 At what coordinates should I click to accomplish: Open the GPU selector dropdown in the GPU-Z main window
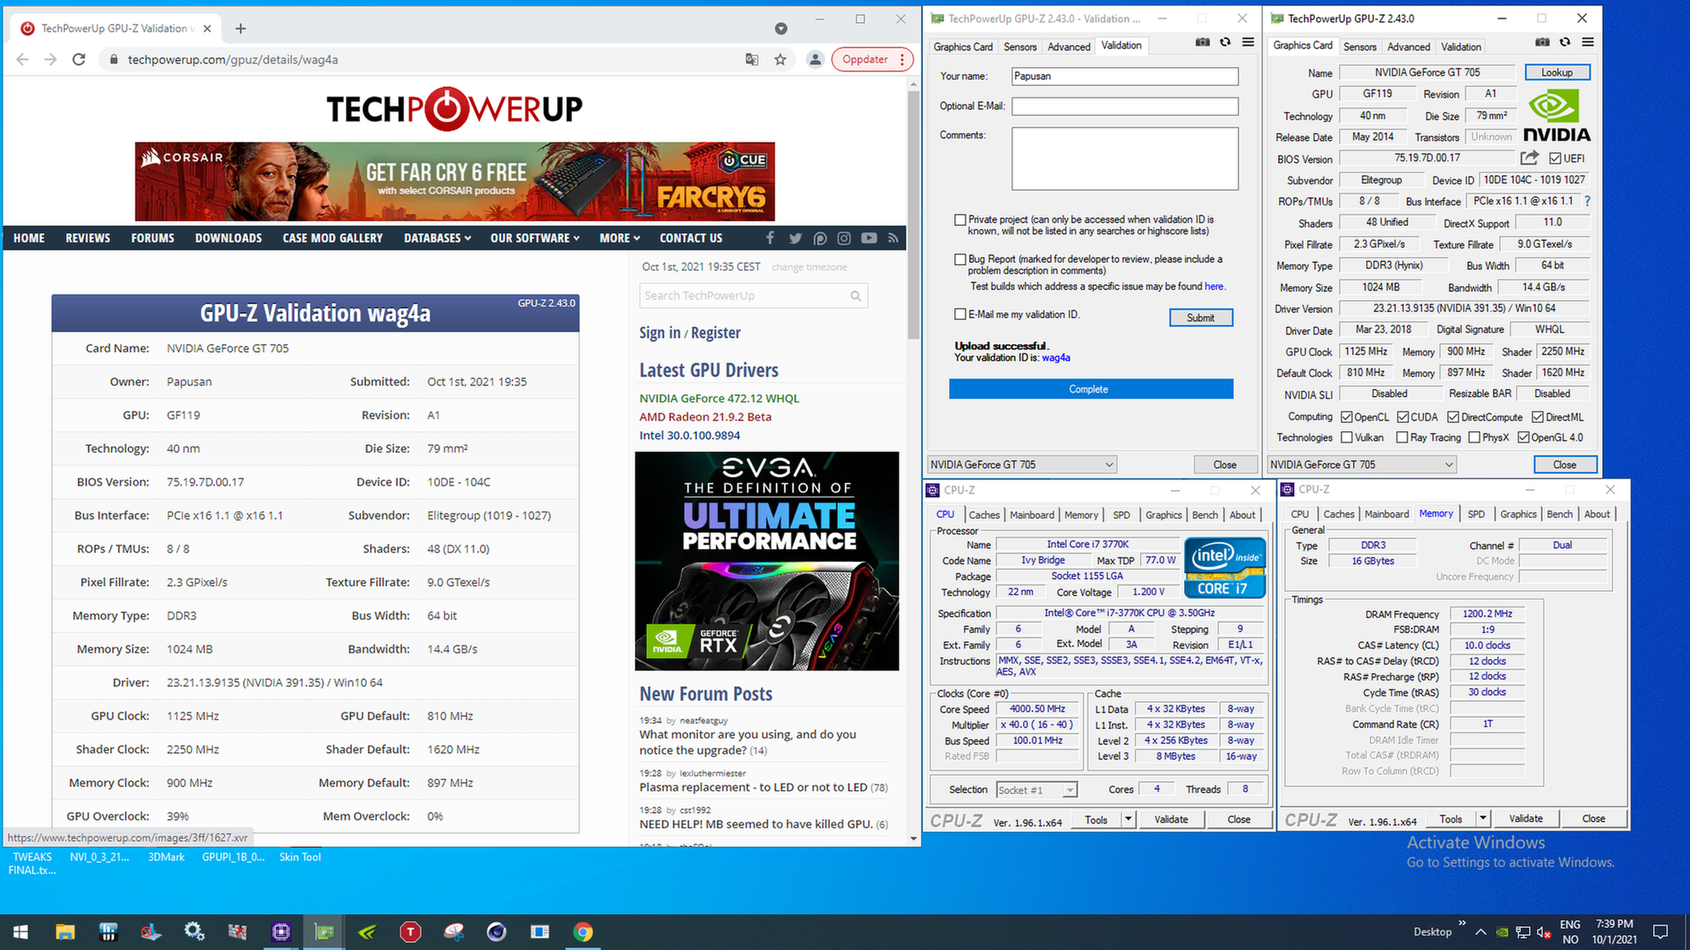pos(1362,464)
